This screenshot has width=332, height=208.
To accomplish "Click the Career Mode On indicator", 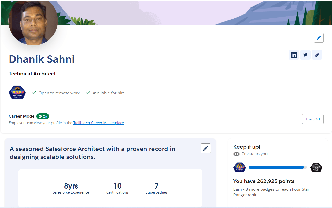I will (x=43, y=116).
